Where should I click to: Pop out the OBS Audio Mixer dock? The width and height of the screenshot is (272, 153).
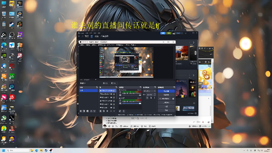140,87
